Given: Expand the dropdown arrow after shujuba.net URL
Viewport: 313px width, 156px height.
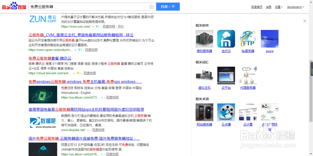Looking at the screenshot, I should click(x=88, y=130).
